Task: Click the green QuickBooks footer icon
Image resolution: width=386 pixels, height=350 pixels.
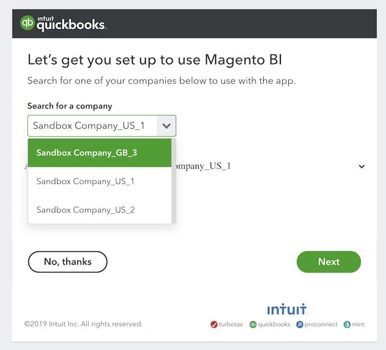Action: click(253, 324)
